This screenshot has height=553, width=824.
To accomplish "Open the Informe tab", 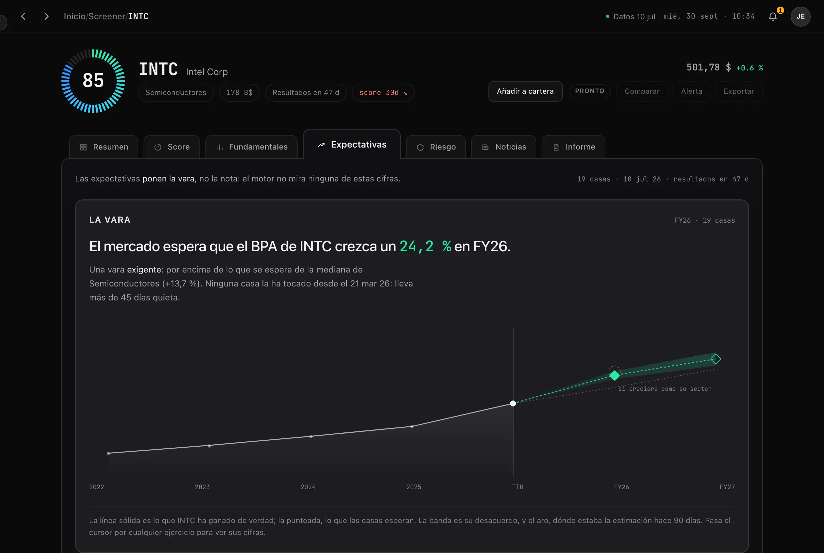I will 573,147.
